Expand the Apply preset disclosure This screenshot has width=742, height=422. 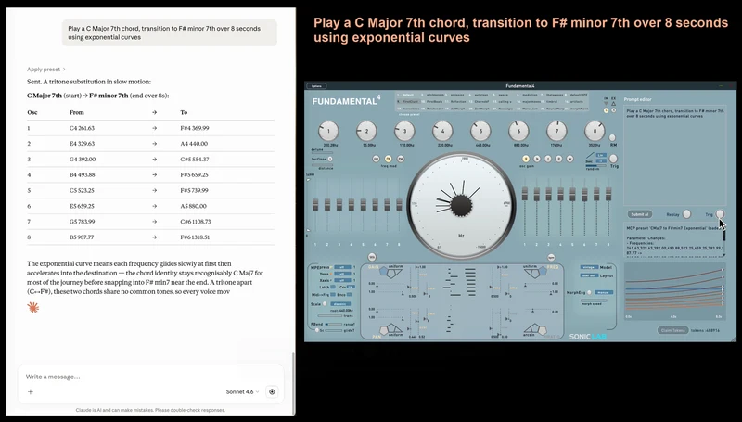tap(46, 69)
